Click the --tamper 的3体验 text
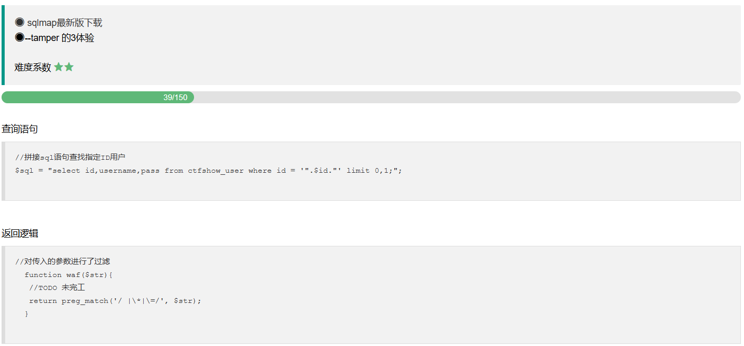This screenshot has height=346, width=744. (60, 38)
